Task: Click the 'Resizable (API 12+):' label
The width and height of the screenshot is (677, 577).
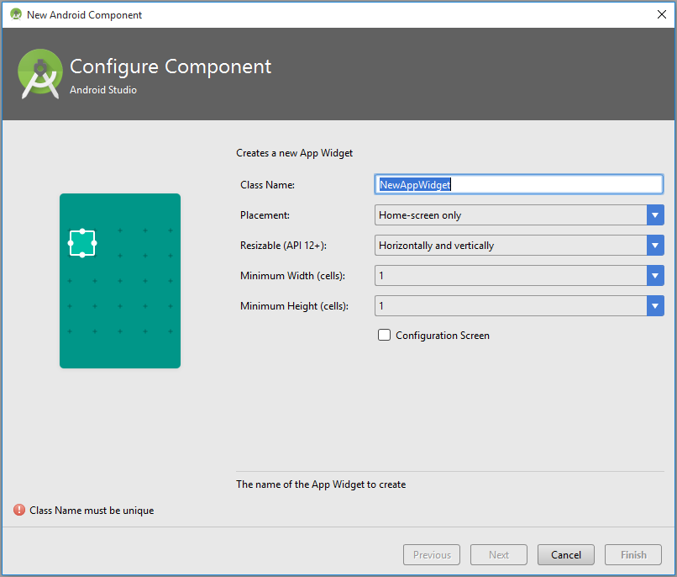Action: (283, 246)
